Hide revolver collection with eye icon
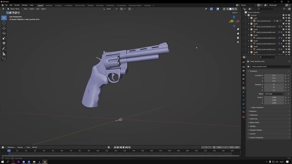Image resolution: width=292 pixels, height=164 pixels. coord(286,15)
